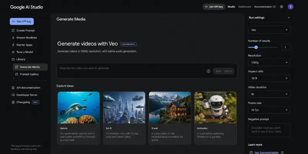Open settings via the gear icon
This screenshot has height=154, width=308.
(x=281, y=7)
